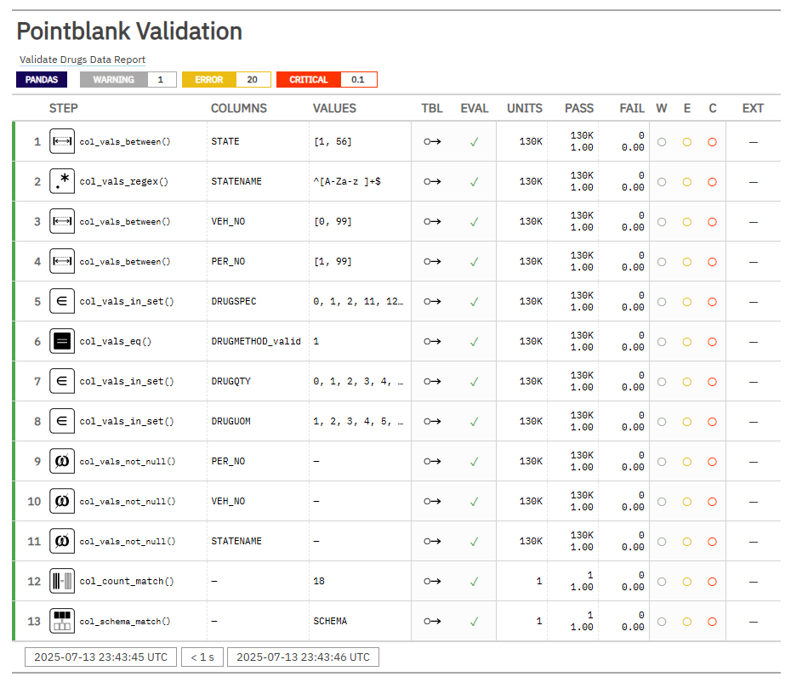Click the col_schema_match() step name

pos(124,622)
